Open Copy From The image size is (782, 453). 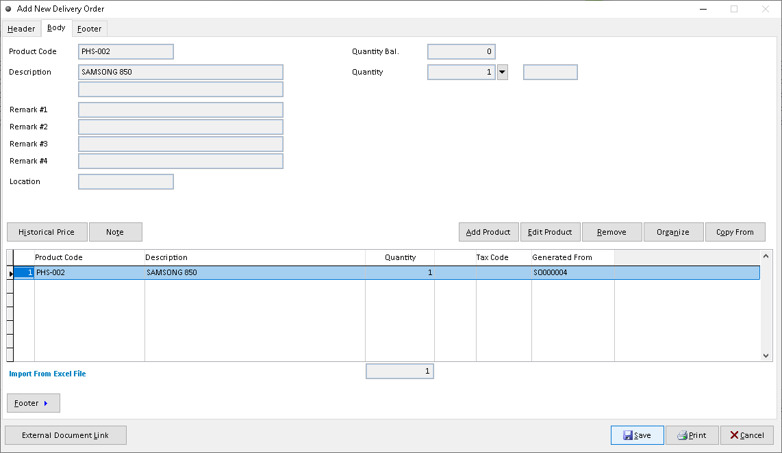[x=735, y=232]
